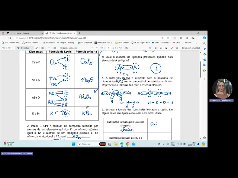Screen dimensions: 238x178
Task: Click the fit to width icon
Action: pos(102,48)
